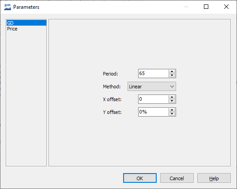
Task: Select GD in the parameter list
Action: [26, 23]
